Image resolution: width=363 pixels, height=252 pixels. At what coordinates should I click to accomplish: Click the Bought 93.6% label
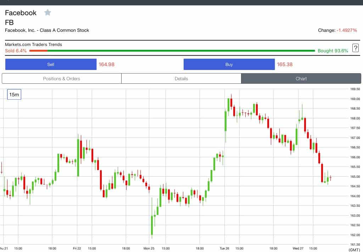click(x=333, y=51)
